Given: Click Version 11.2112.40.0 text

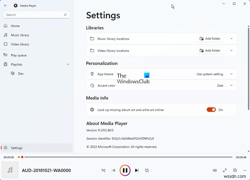Looking at the screenshot, I should [100, 130].
